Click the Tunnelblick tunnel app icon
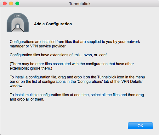Screen dimensions: 159x135 (x=18, y=22)
